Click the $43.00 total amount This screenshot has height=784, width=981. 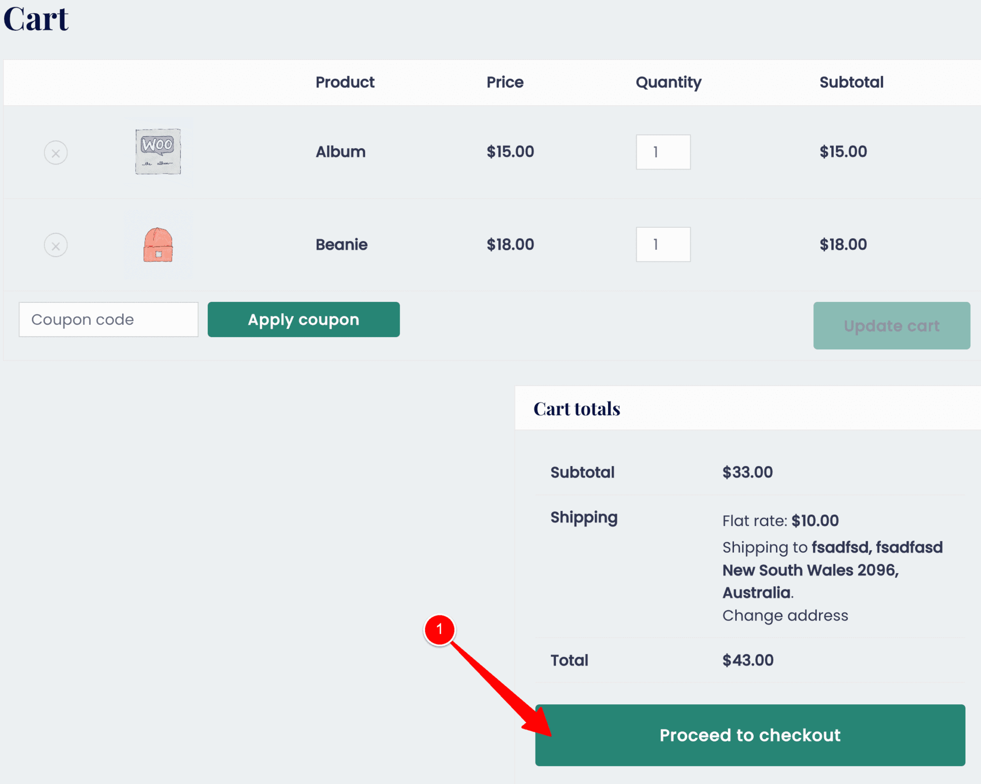pyautogui.click(x=748, y=660)
